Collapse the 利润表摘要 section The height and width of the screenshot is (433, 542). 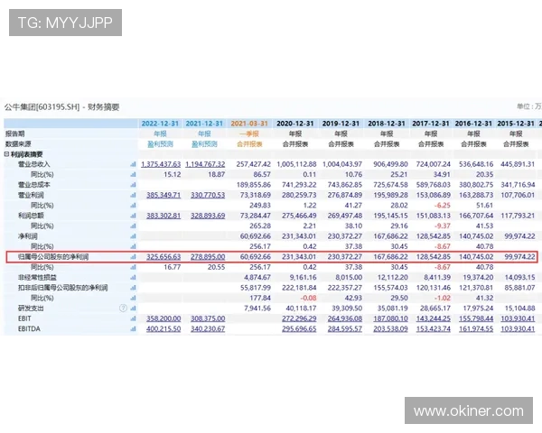pyautogui.click(x=7, y=153)
